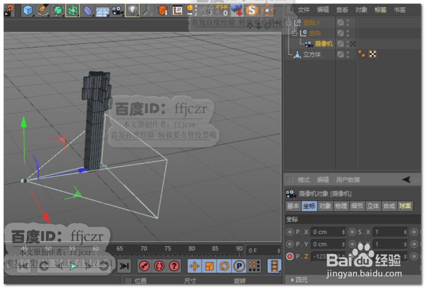Select the 摄像机 camera object

(x=323, y=44)
